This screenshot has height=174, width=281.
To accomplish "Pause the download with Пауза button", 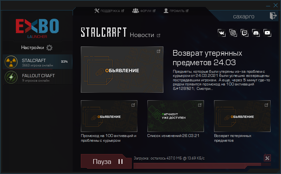I will [x=106, y=161].
